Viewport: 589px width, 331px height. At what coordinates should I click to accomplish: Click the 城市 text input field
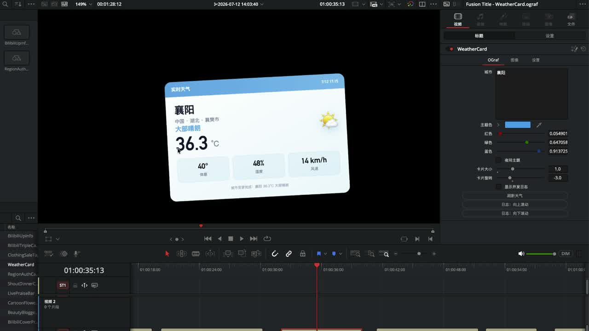click(531, 94)
